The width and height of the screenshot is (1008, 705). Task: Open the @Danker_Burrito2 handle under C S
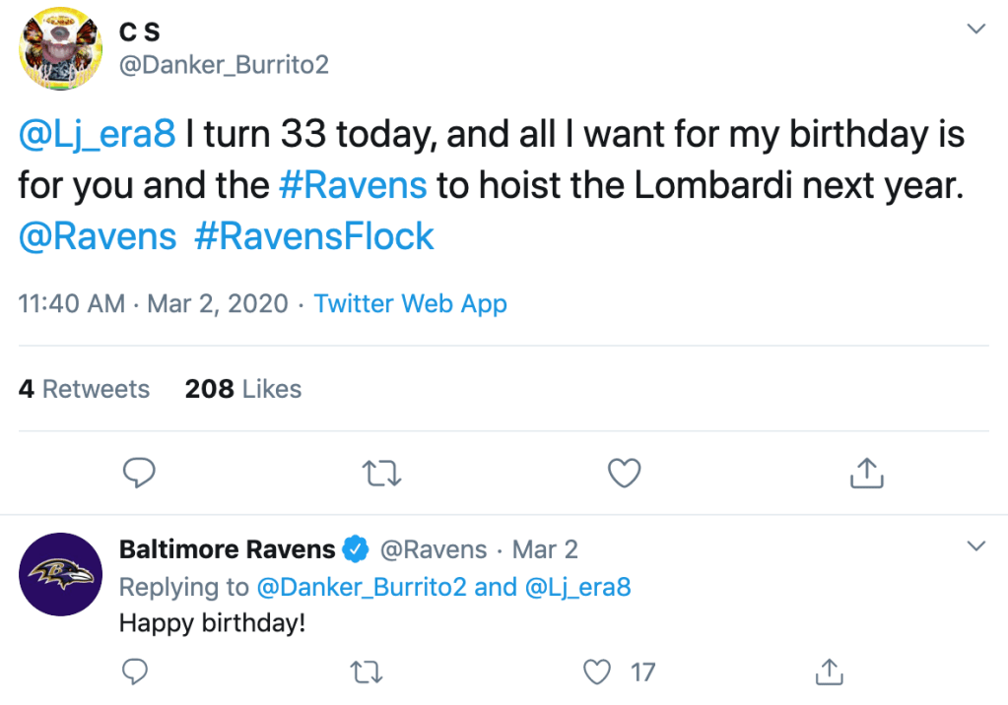[x=224, y=65]
